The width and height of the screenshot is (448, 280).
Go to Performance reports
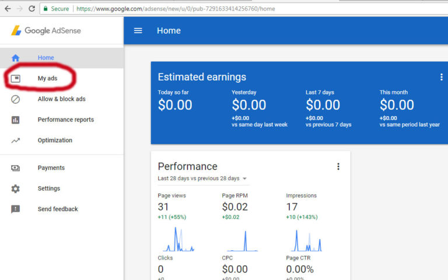[62, 120]
